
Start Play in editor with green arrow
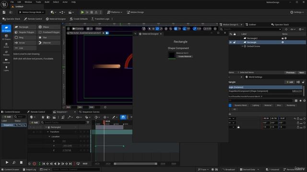(83, 12)
